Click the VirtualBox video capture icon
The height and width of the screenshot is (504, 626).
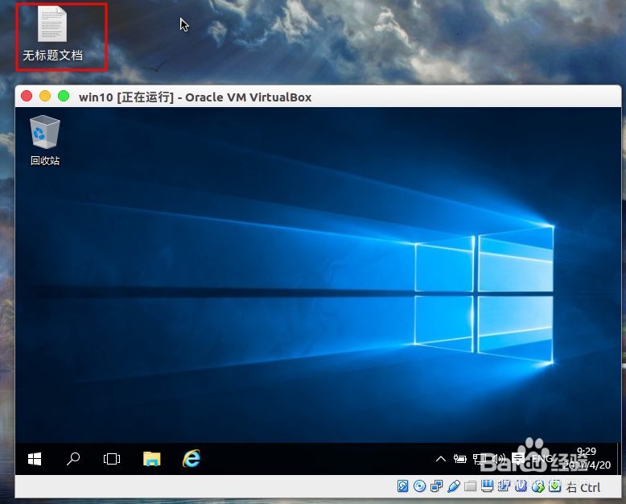click(504, 486)
